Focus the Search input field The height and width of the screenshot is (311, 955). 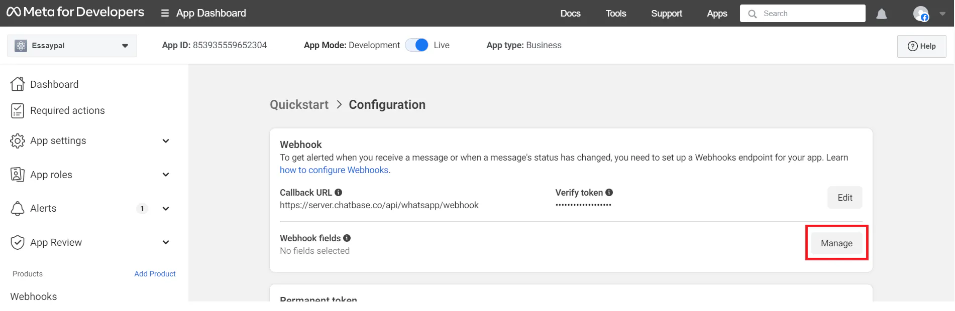(802, 14)
